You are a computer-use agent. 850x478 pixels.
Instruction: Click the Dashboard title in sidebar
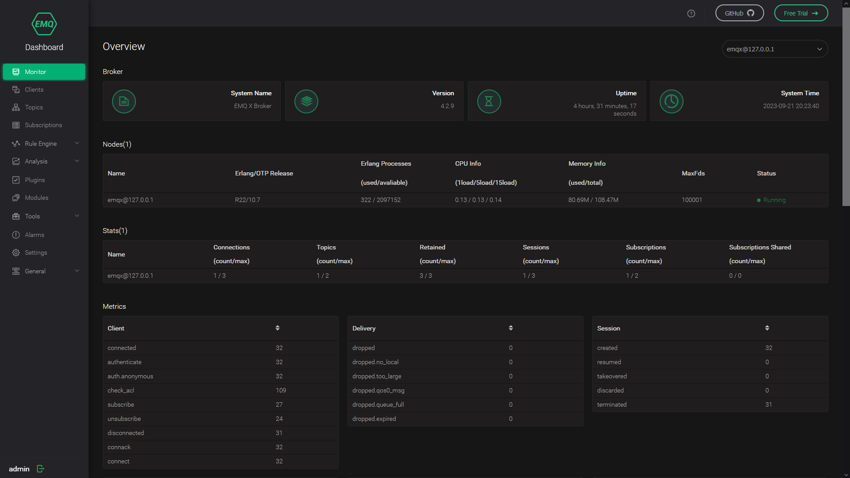tap(44, 47)
